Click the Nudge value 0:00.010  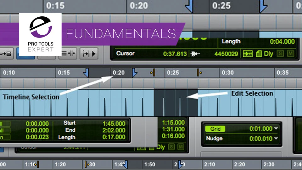point(261,139)
